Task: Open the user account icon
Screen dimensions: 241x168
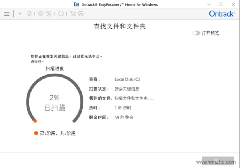Action: (81, 14)
